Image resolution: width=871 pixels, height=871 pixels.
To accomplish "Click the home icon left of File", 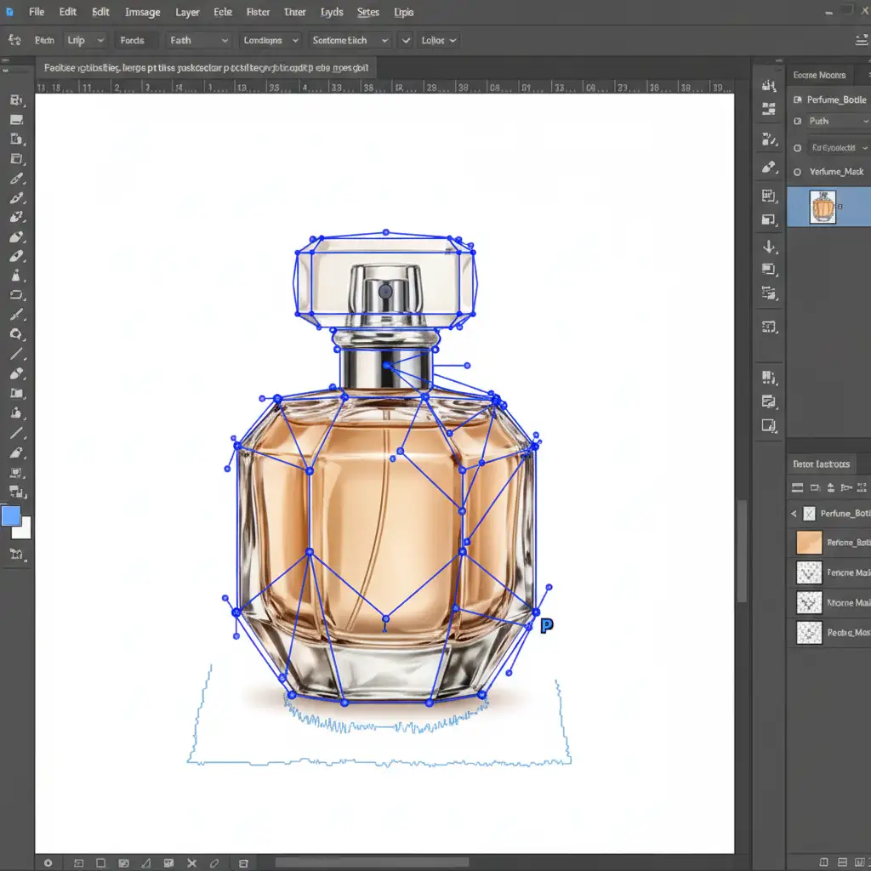I will click(9, 12).
